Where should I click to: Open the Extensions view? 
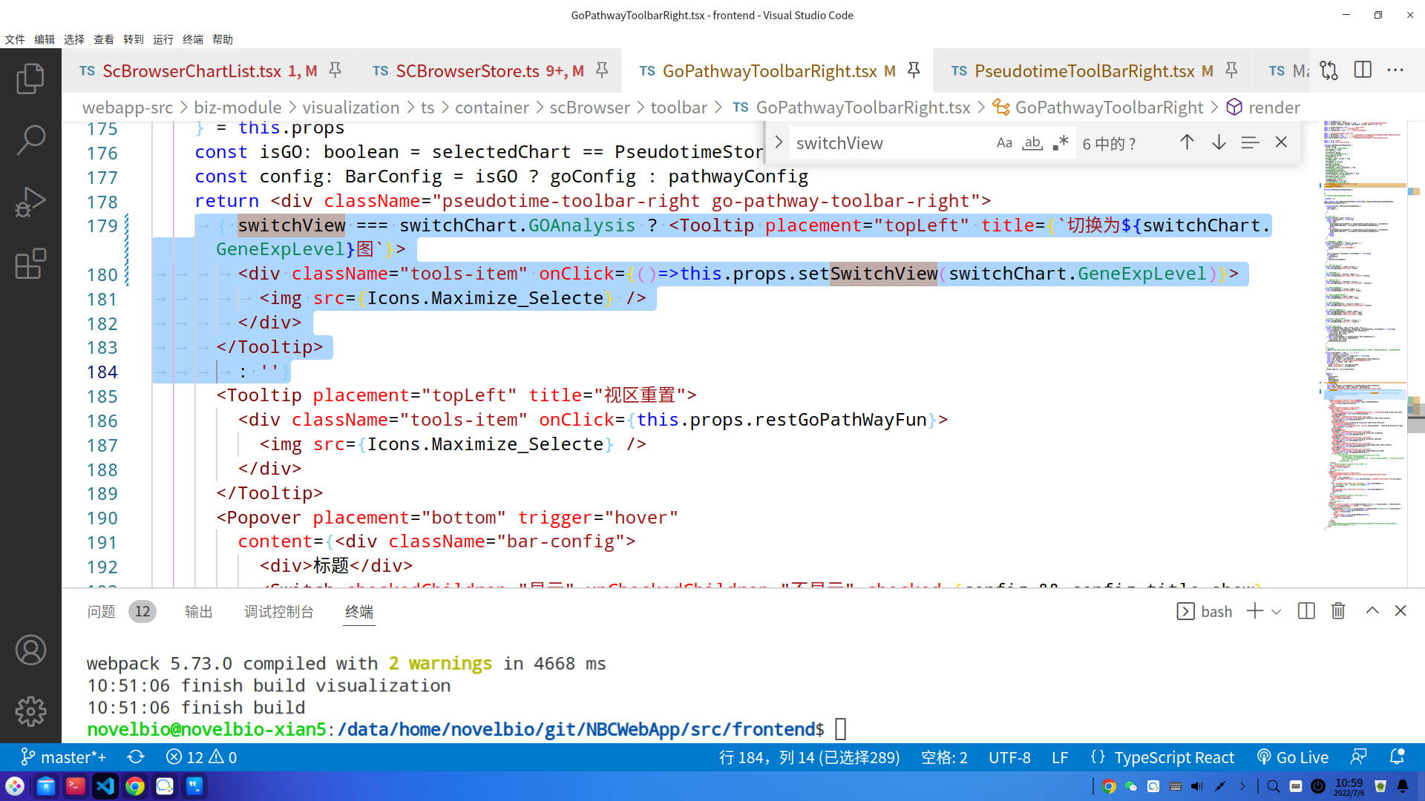coord(30,263)
